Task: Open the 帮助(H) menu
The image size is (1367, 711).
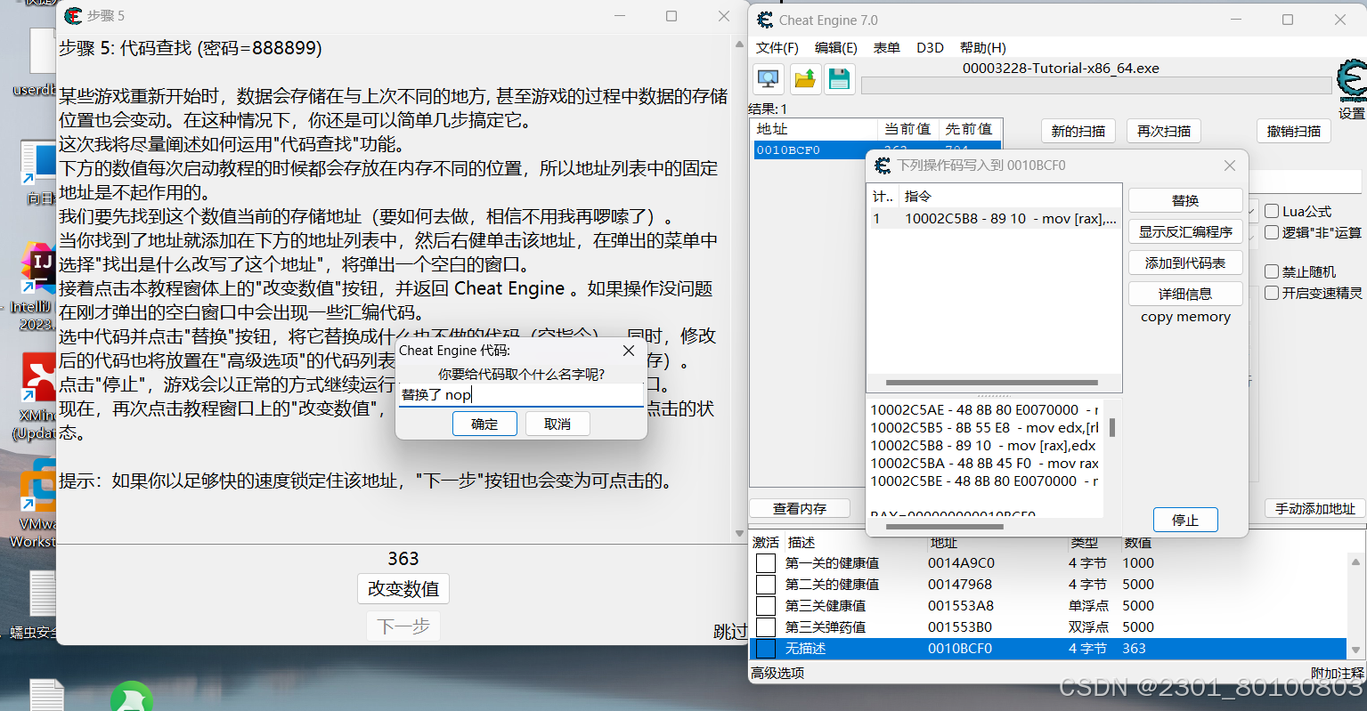Action: click(x=983, y=48)
